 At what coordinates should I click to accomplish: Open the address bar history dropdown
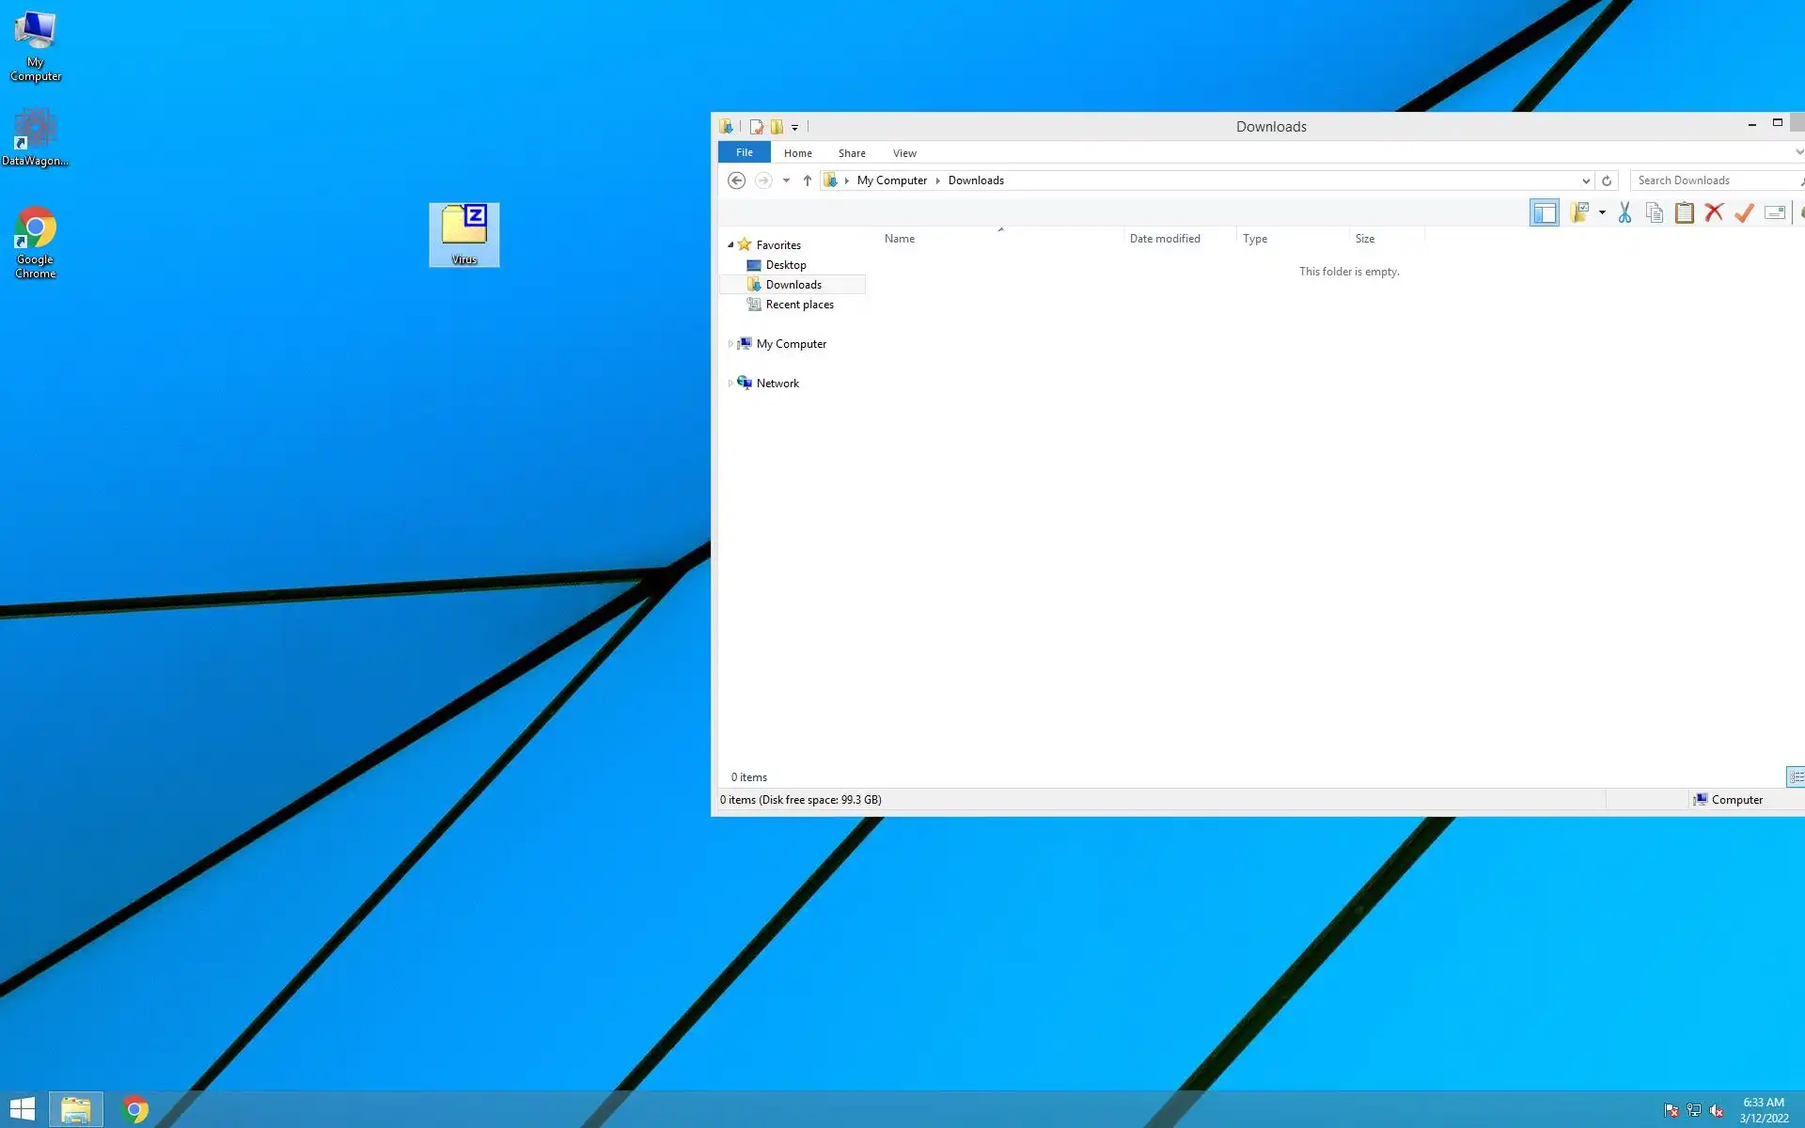[x=1586, y=180]
